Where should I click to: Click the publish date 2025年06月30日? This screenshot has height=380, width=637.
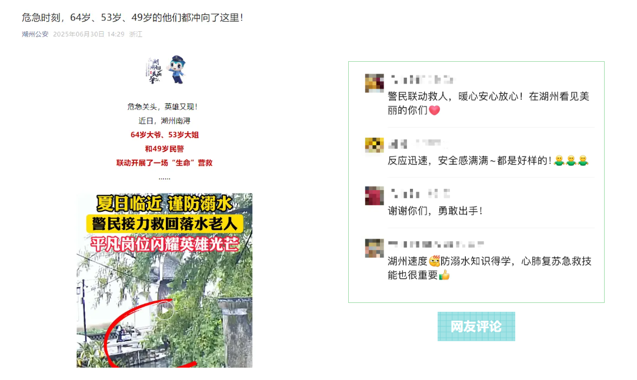(79, 34)
